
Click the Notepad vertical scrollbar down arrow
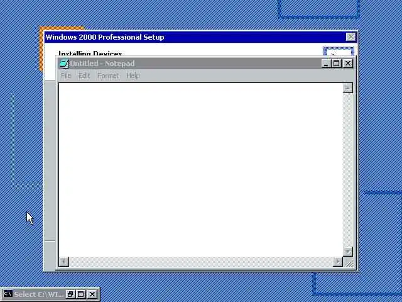[x=347, y=252]
